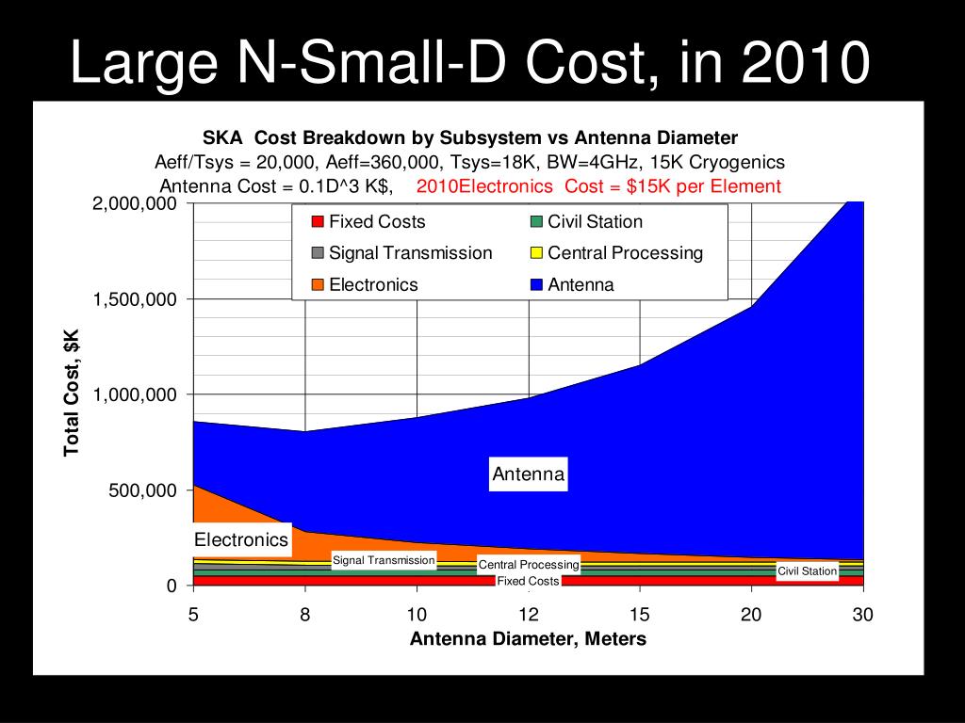
Task: Select the 'Civil Station' legend text
Action: point(596,221)
